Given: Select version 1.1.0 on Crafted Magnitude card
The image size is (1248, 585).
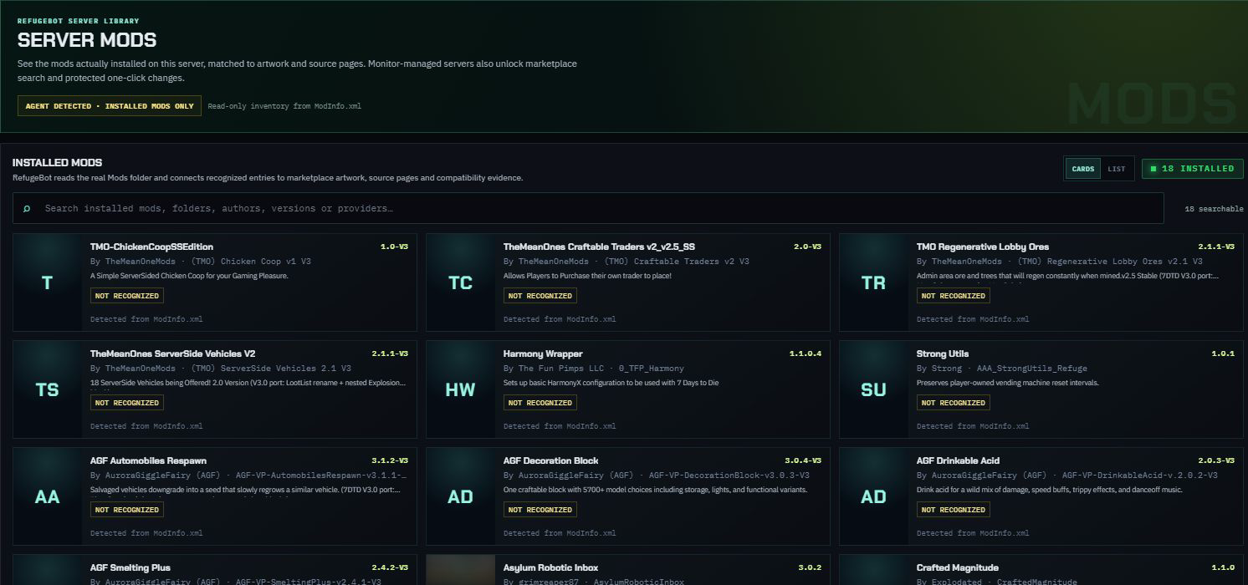Looking at the screenshot, I should [x=1223, y=567].
